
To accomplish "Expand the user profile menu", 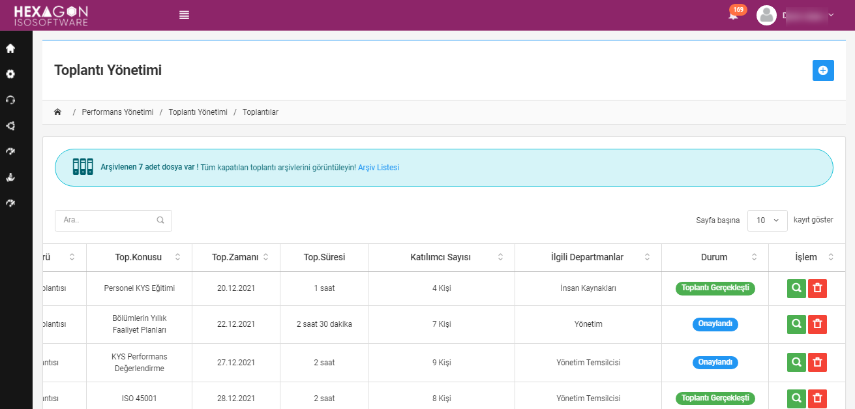I will tap(796, 15).
